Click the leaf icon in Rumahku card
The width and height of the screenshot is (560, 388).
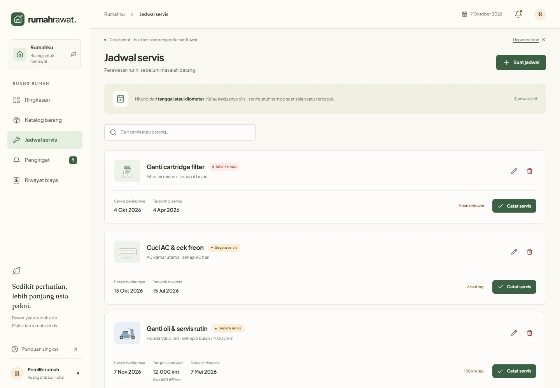[x=73, y=54]
